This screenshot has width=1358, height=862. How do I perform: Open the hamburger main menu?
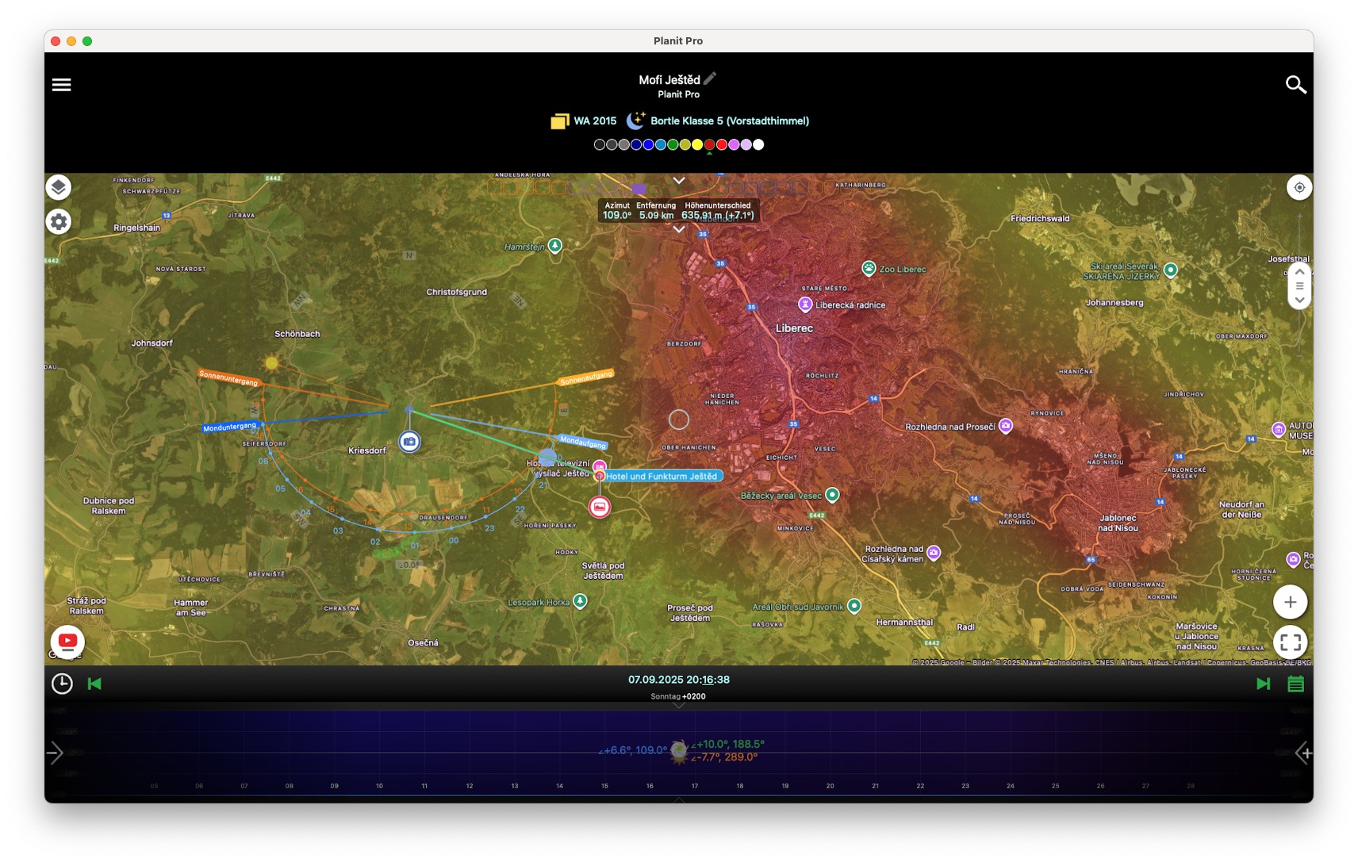click(61, 85)
